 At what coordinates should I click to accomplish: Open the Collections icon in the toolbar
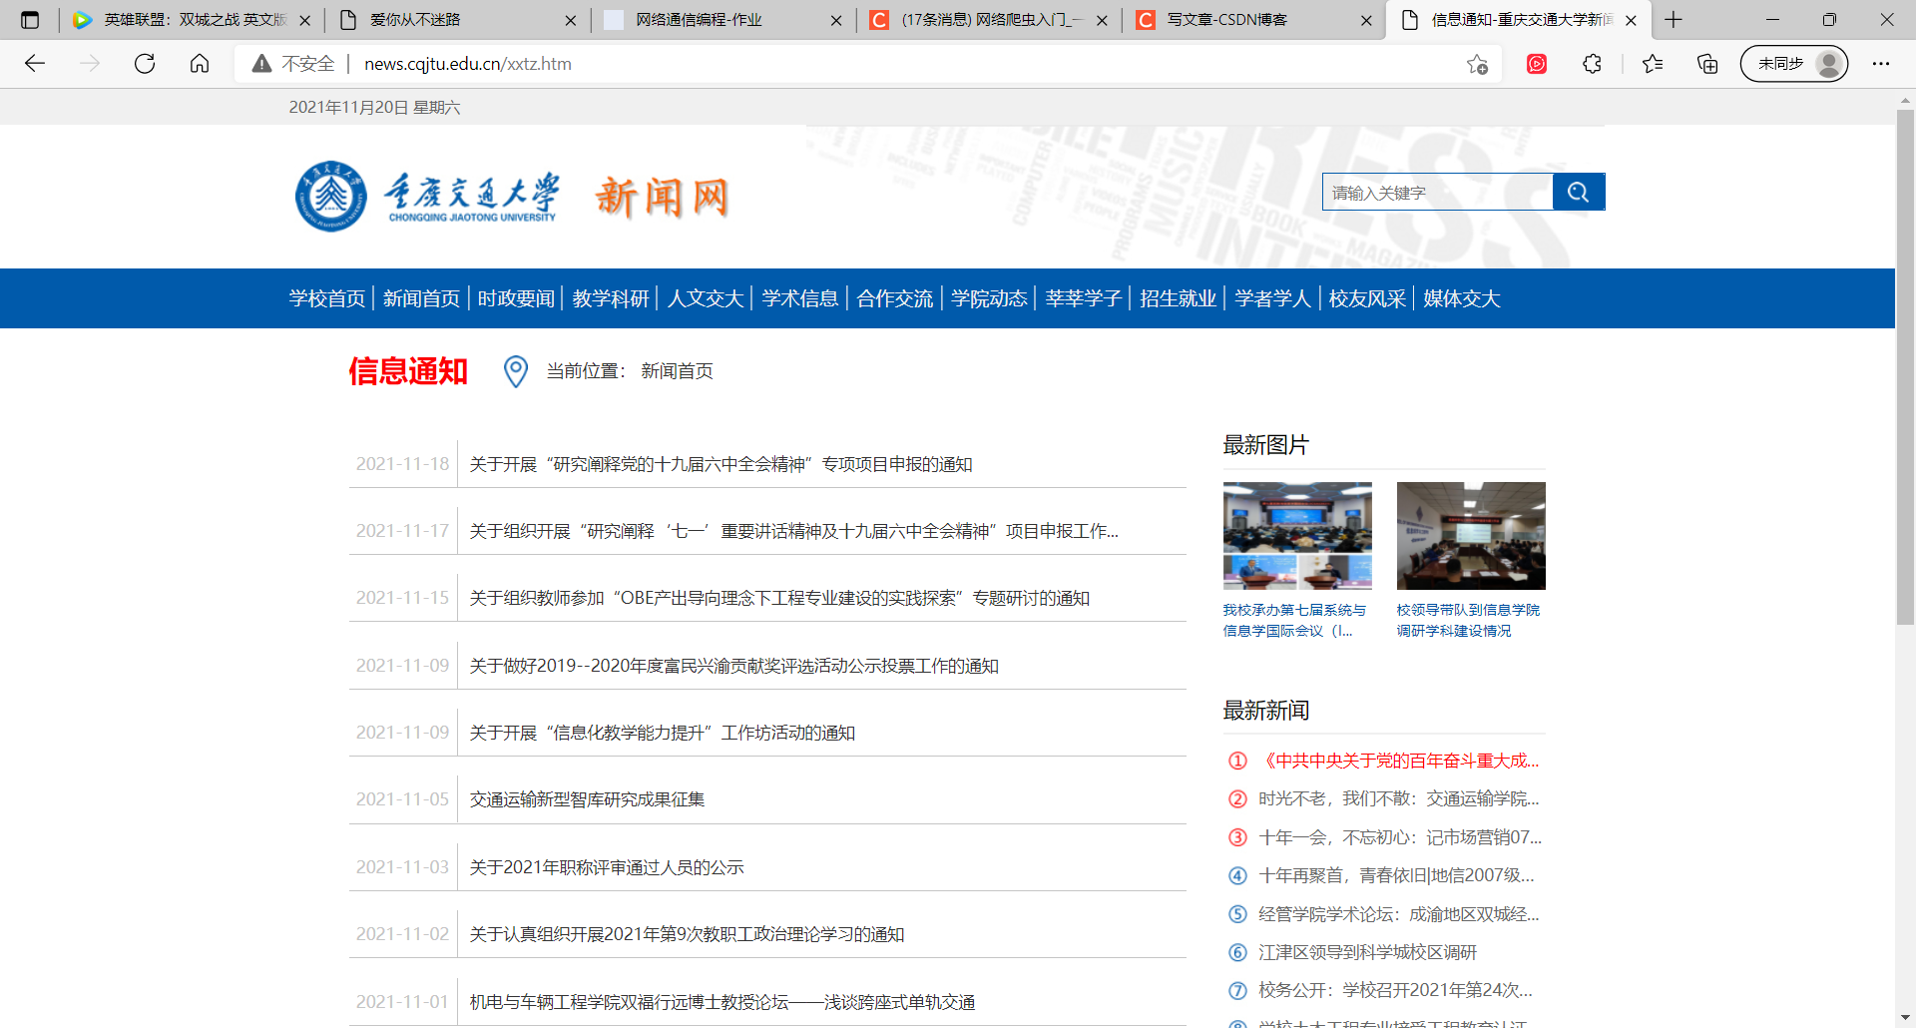[1706, 63]
